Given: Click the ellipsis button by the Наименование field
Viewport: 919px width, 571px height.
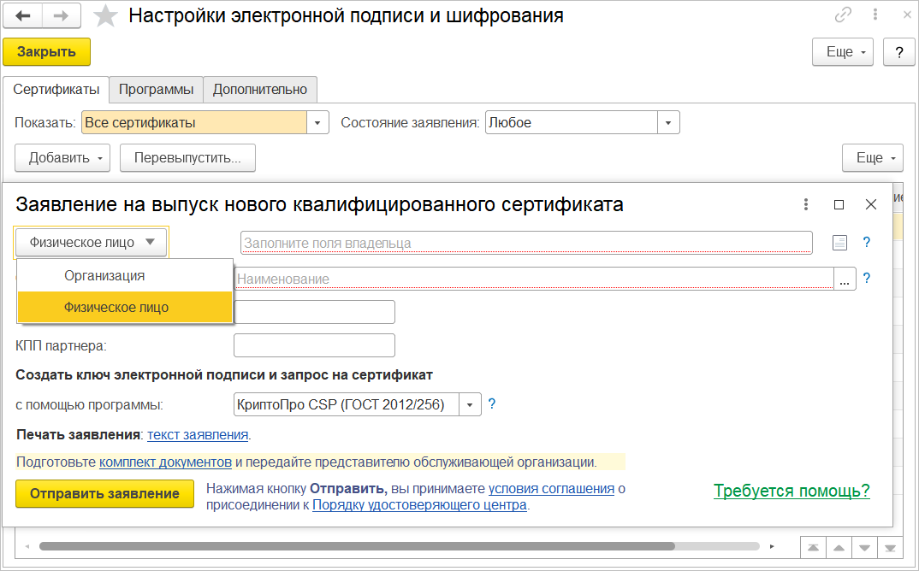Looking at the screenshot, I should coord(845,279).
